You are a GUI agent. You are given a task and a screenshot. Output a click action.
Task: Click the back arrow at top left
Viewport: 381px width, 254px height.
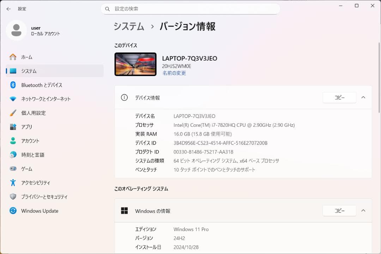8,9
